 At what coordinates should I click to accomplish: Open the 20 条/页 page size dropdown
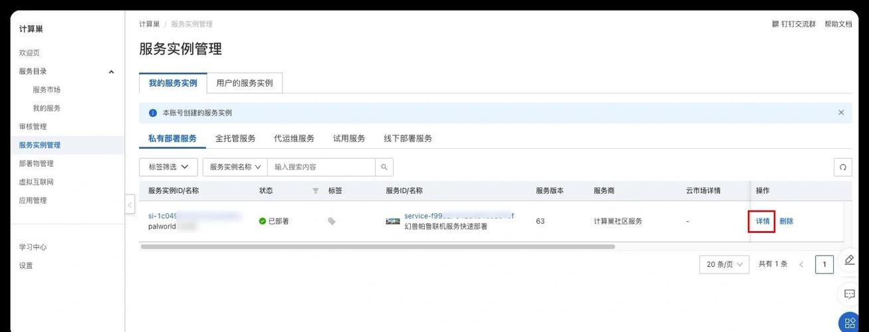724,264
